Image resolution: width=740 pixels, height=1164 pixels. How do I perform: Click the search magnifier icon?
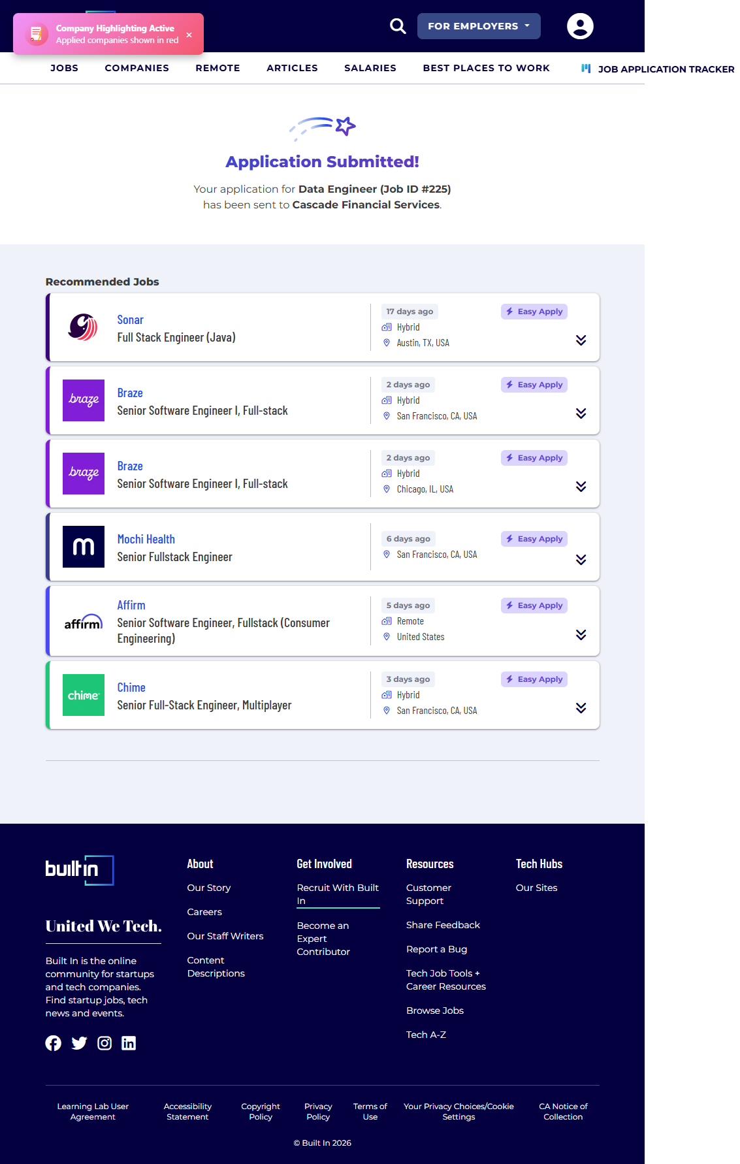point(398,26)
